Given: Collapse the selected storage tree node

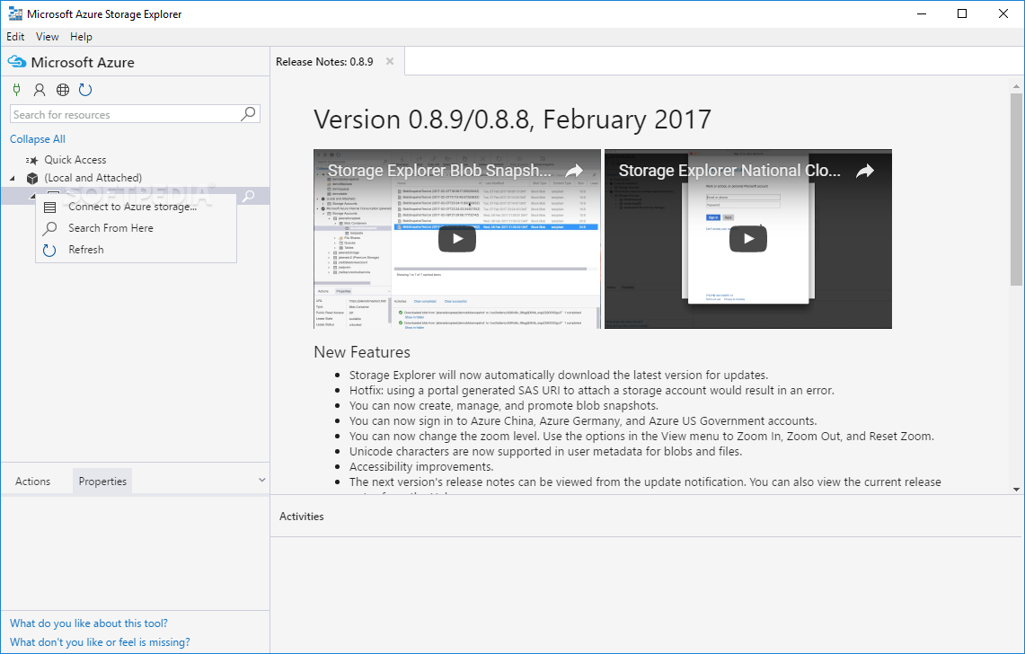Looking at the screenshot, I should (32, 196).
